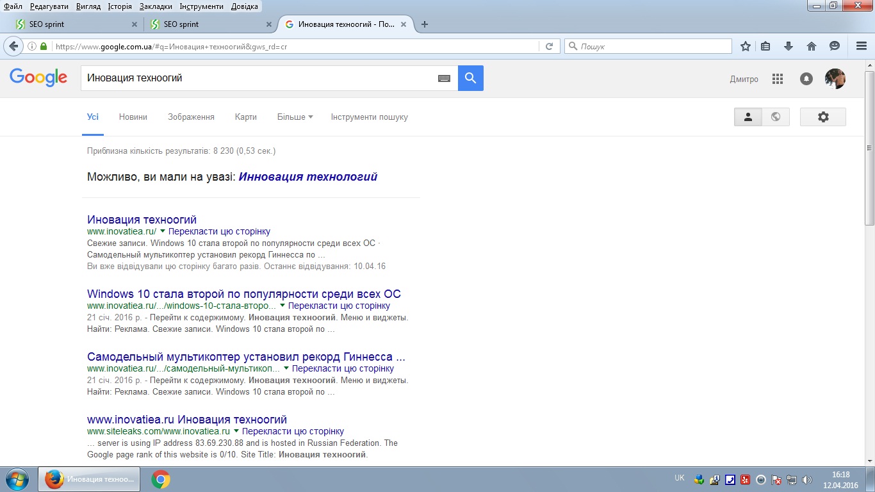Launch Chrome from the taskbar
Image resolution: width=875 pixels, height=492 pixels.
pos(161,479)
